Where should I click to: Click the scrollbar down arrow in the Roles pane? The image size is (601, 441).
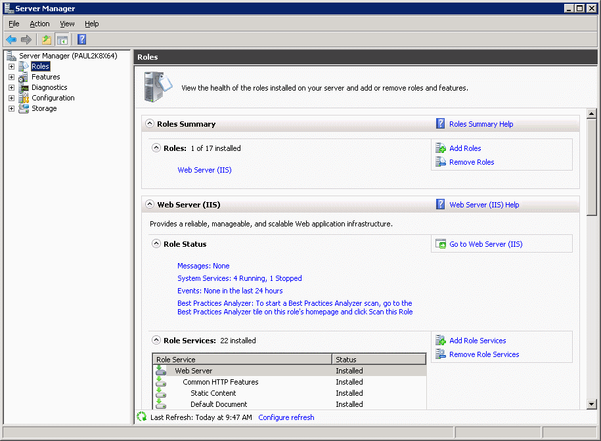(x=591, y=404)
